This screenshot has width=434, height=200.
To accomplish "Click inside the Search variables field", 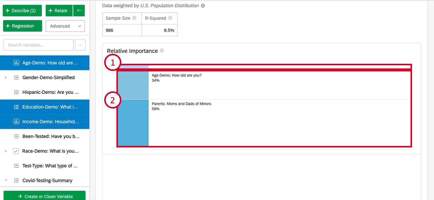I will pyautogui.click(x=38, y=45).
